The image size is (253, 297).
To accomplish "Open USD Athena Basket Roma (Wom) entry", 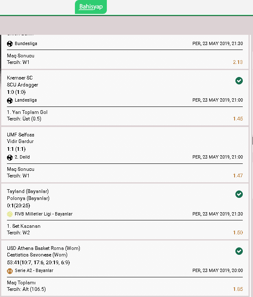I will point(43,248).
